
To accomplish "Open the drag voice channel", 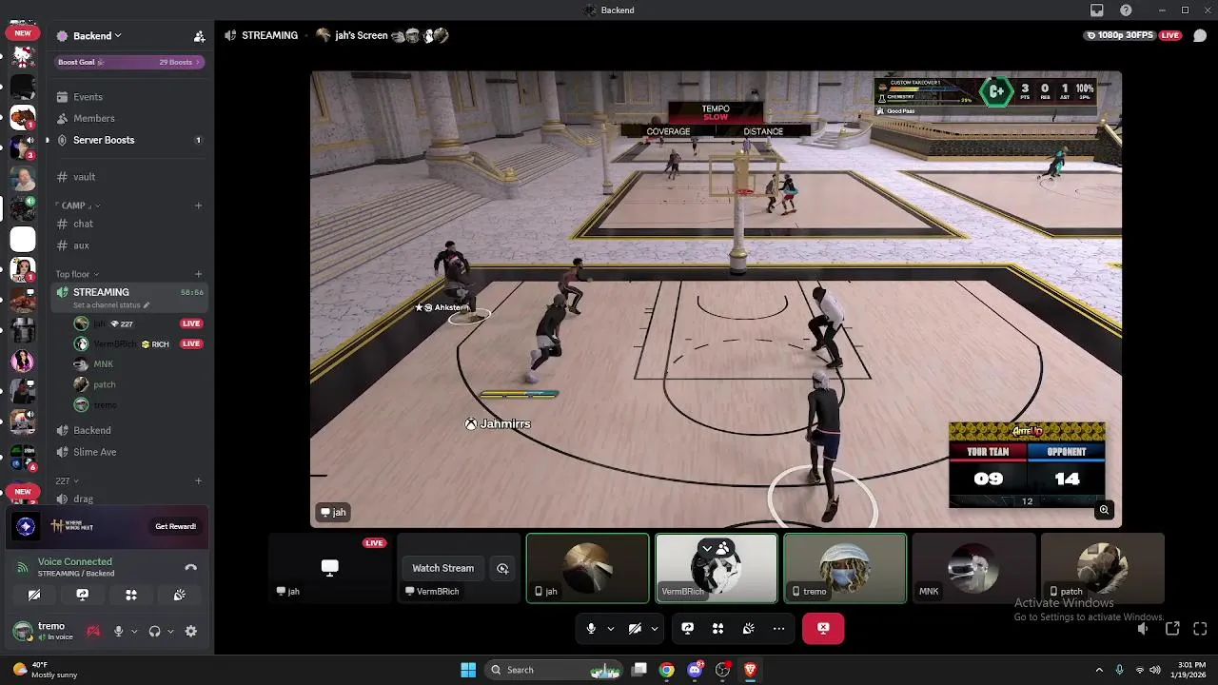I will click(x=128, y=499).
